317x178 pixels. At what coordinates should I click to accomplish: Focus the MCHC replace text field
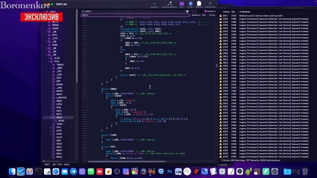[x=135, y=15]
